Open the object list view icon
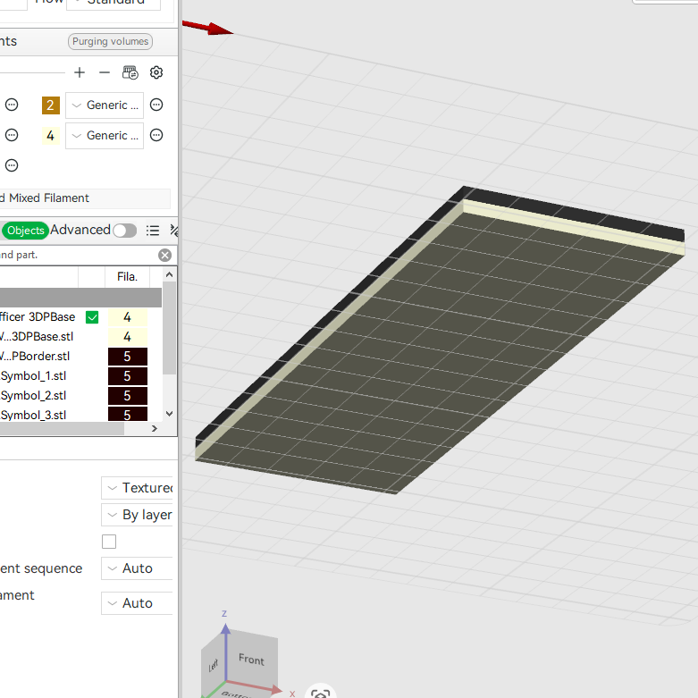698x698 pixels. coord(153,231)
